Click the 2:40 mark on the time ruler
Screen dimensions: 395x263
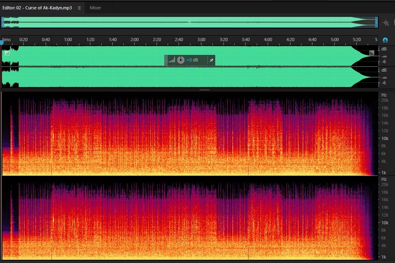click(179, 39)
